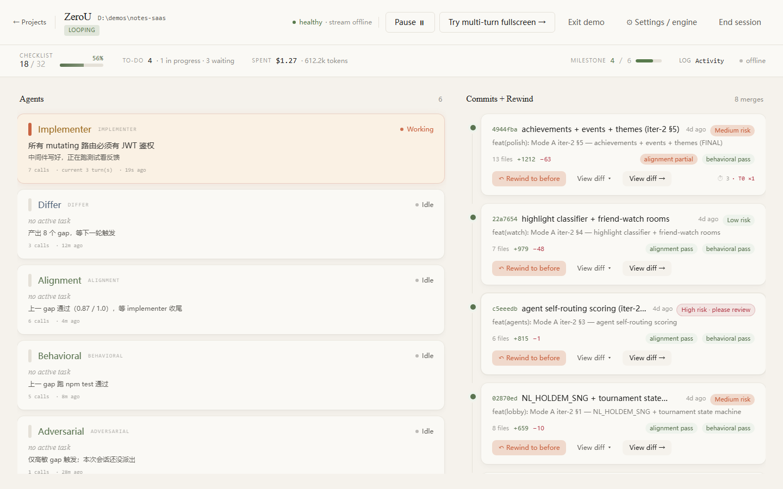Click the LOOPING status badge
This screenshot has height=489, width=783.
pyautogui.click(x=82, y=30)
